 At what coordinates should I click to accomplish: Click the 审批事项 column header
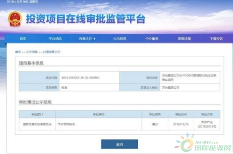pos(99,114)
